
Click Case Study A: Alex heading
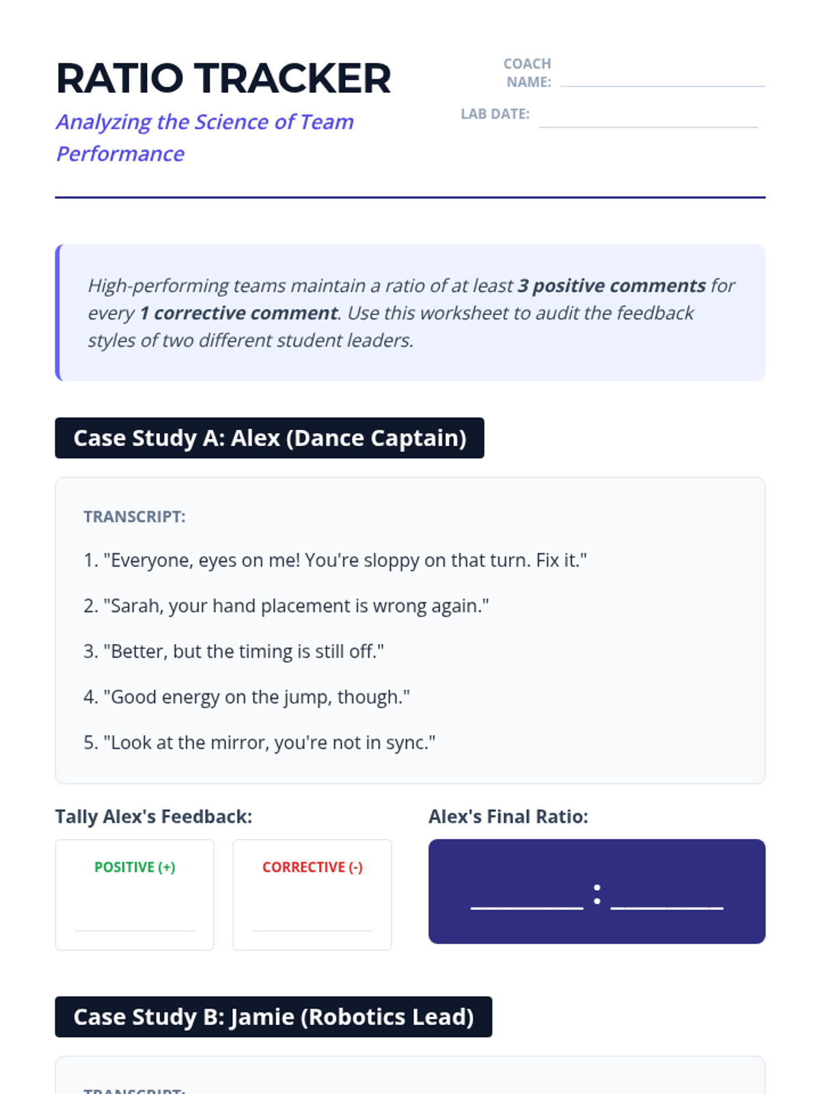pos(269,438)
